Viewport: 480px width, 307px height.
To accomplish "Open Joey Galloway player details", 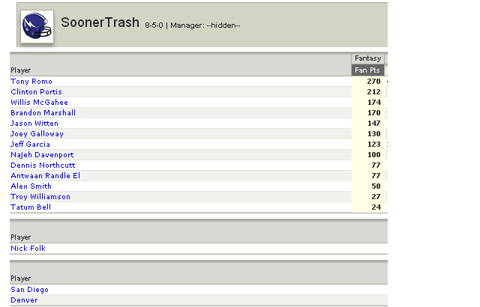I will (x=37, y=134).
